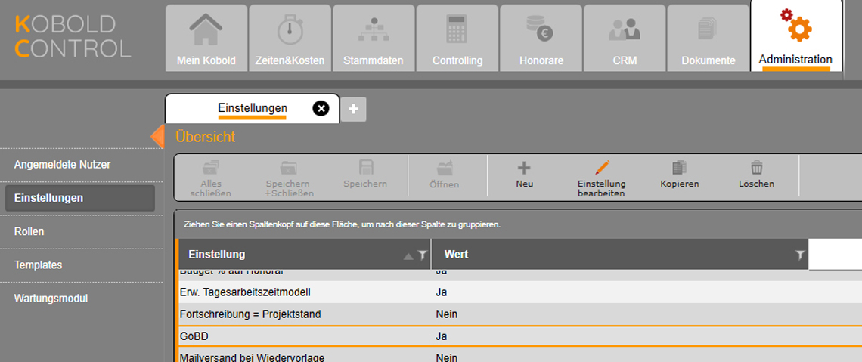
Task: Open the Zeiten&Kosten stopwatch tab
Action: (x=290, y=39)
